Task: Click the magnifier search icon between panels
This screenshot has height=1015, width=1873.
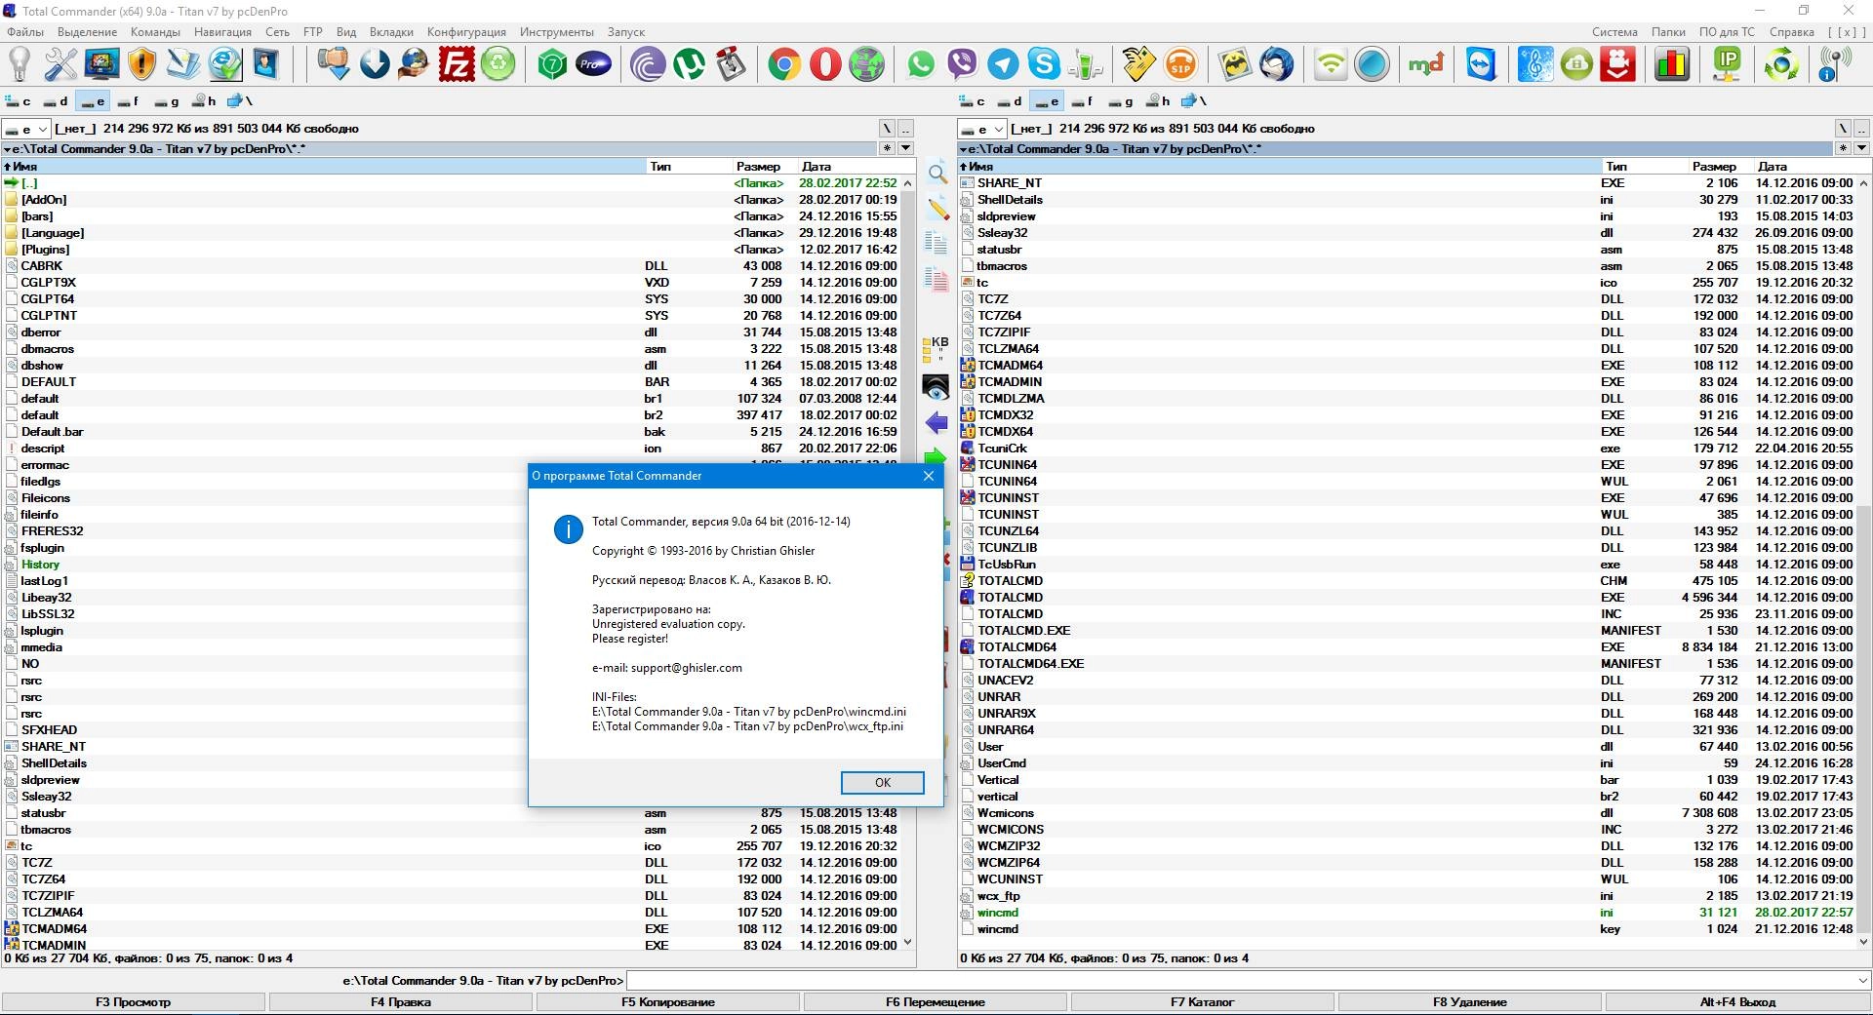Action: 937,175
